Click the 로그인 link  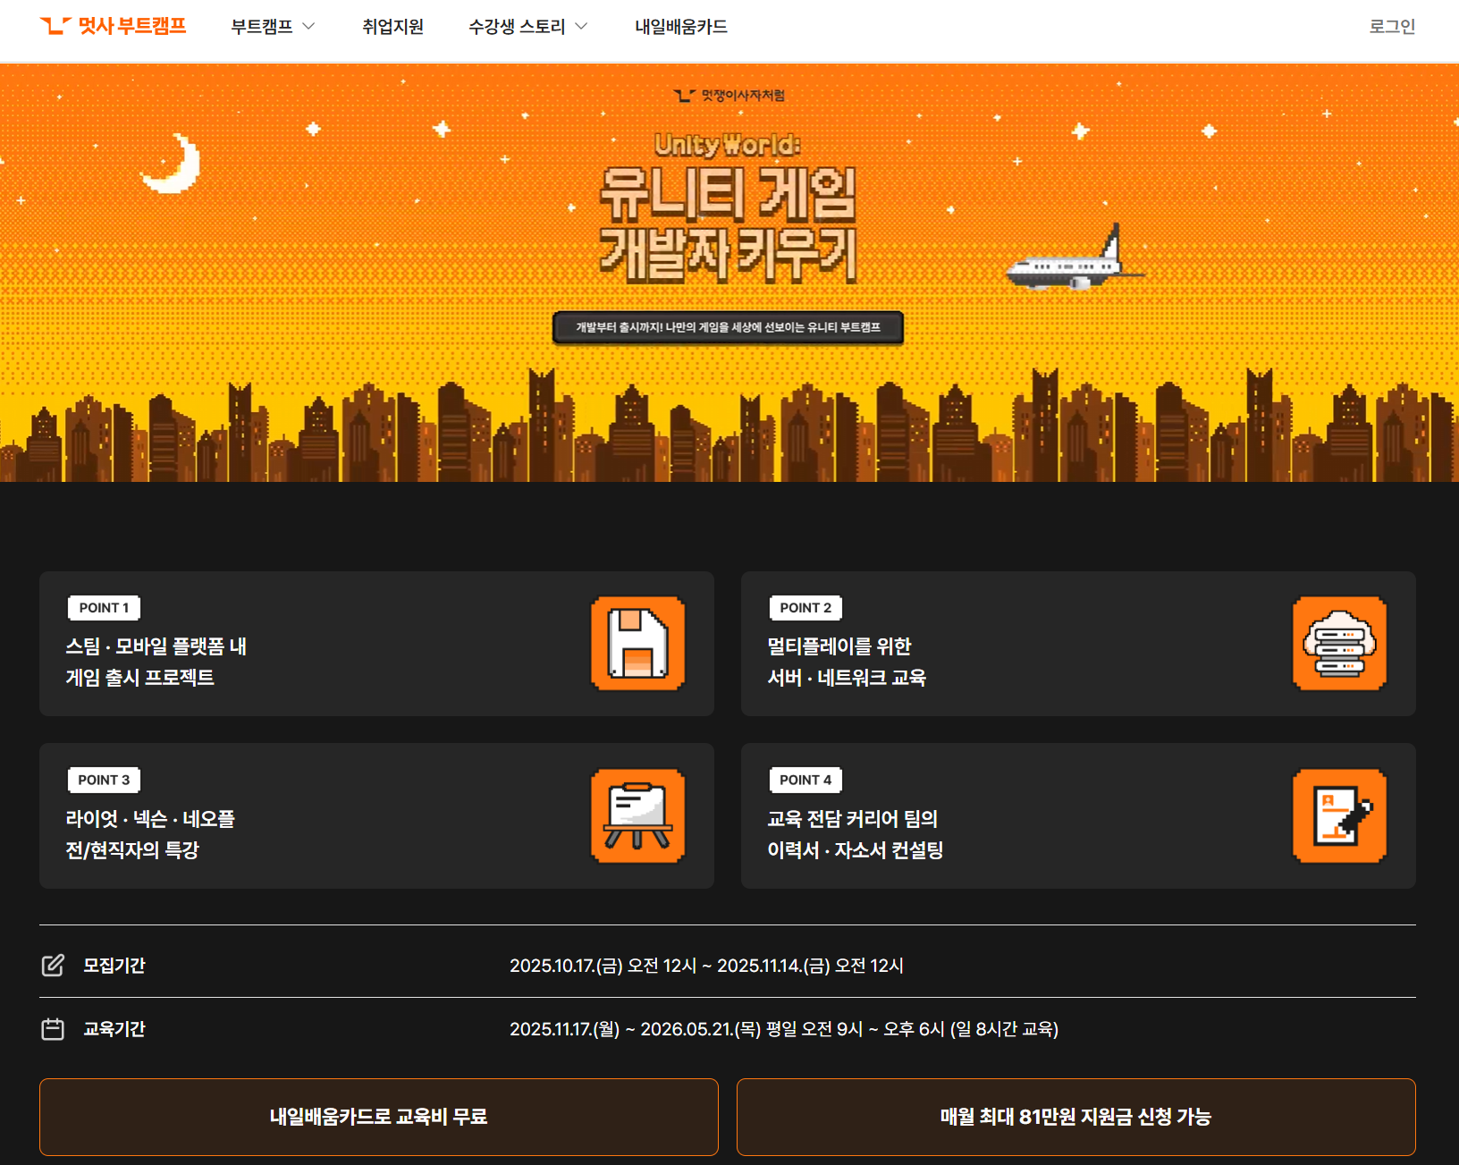1392,27
